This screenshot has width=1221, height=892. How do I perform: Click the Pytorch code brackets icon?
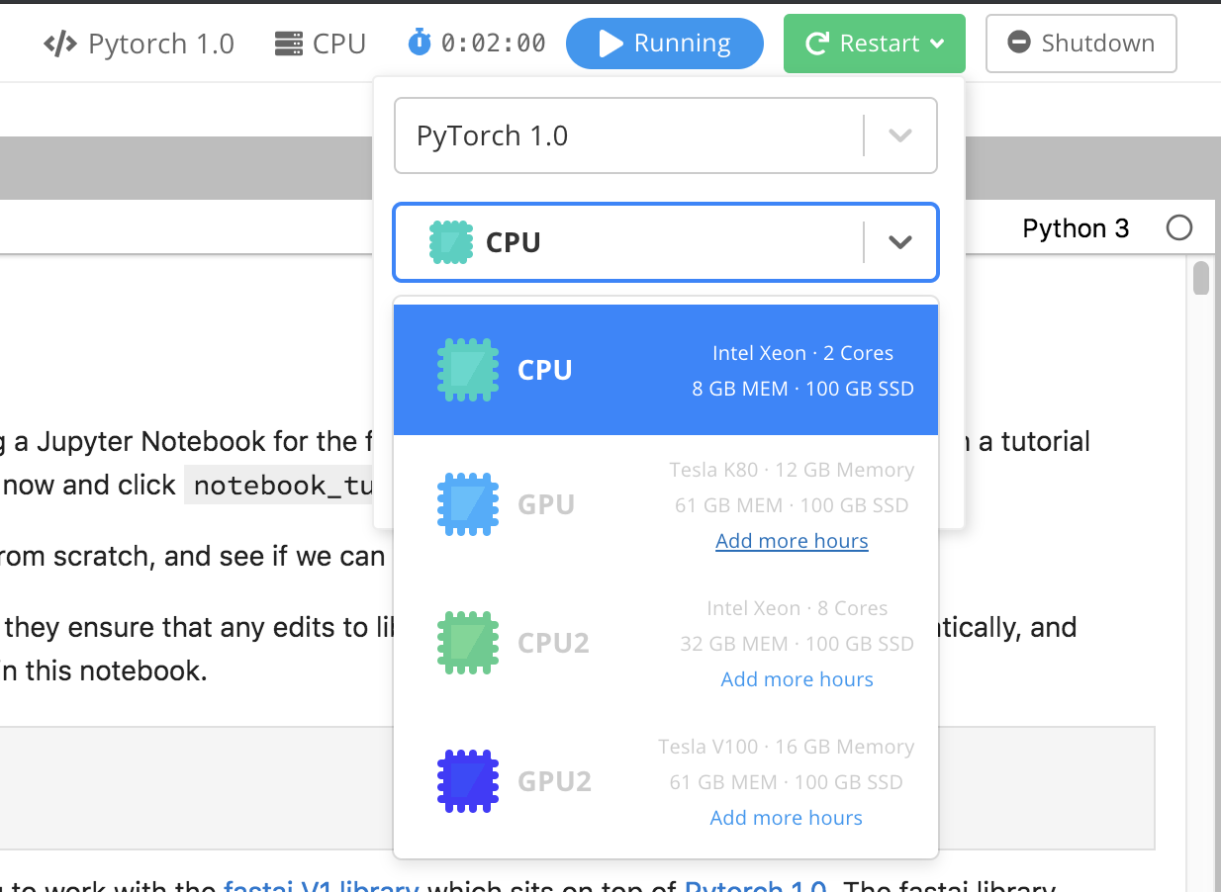60,45
